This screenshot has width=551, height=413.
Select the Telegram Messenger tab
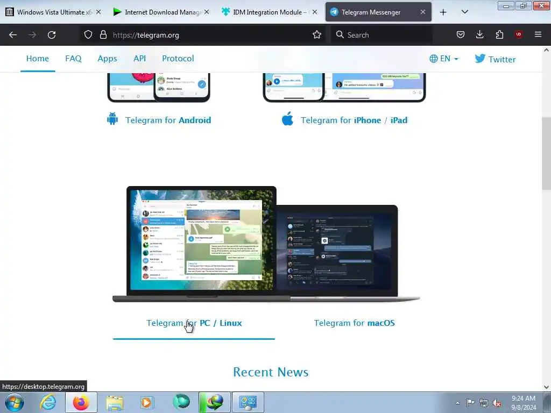(378, 12)
